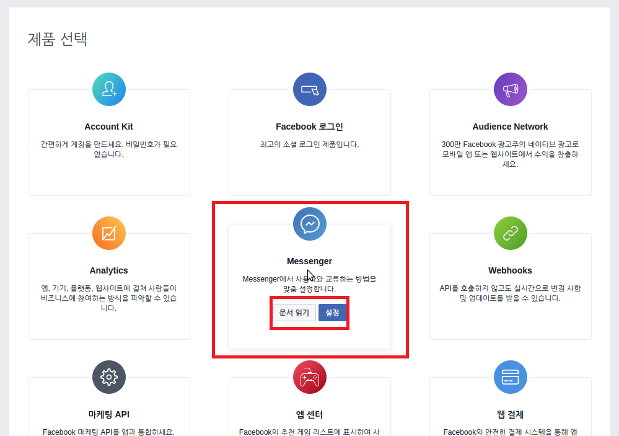This screenshot has width=619, height=436.
Task: Click description '최고의 소셜 로그인 제품입니다.'
Action: click(x=310, y=145)
